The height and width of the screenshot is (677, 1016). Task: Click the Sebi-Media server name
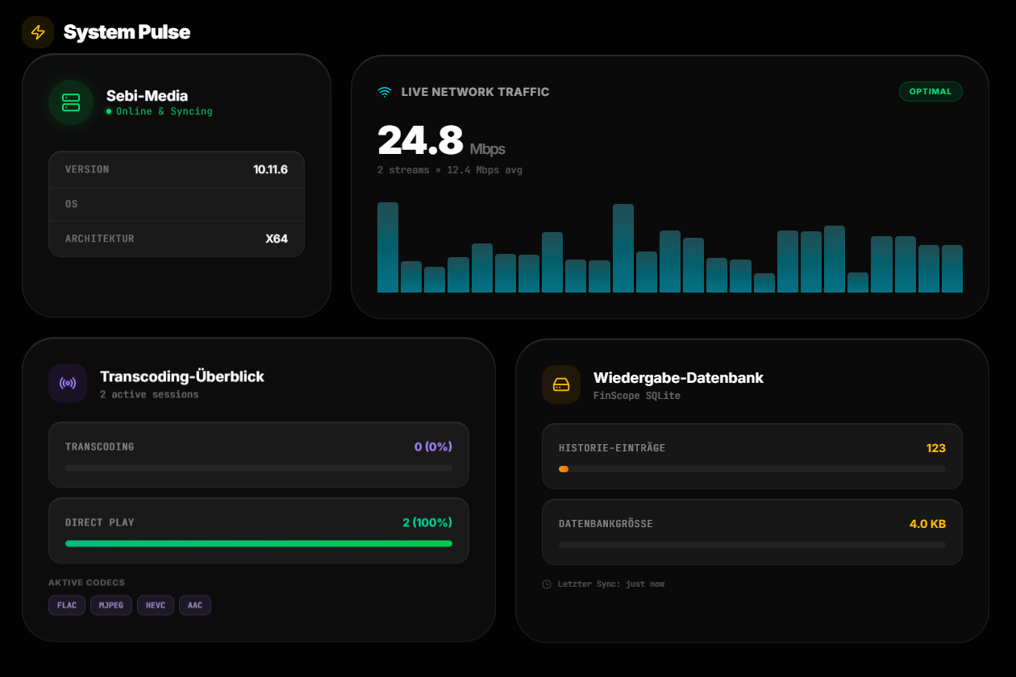[147, 96]
